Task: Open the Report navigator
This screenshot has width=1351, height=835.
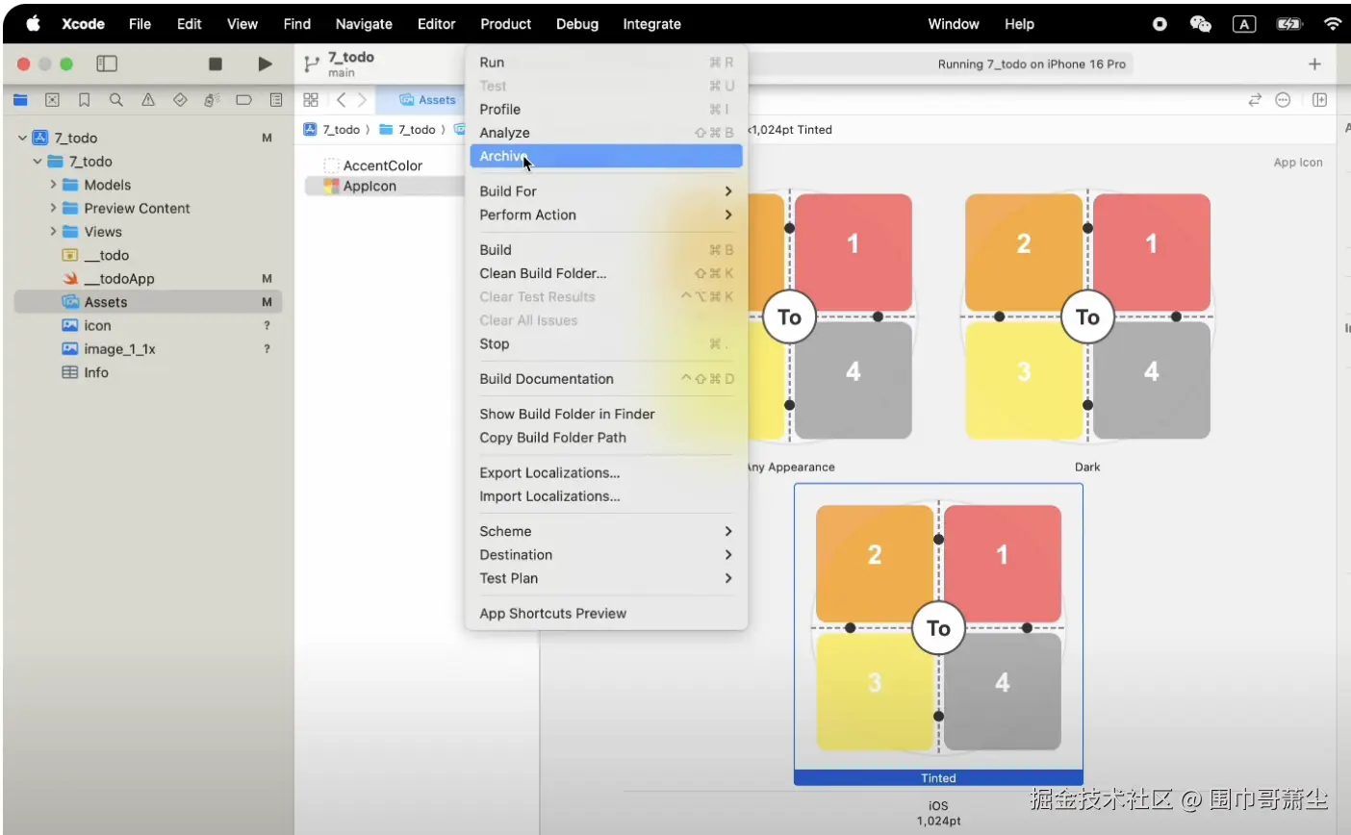Action: point(276,100)
